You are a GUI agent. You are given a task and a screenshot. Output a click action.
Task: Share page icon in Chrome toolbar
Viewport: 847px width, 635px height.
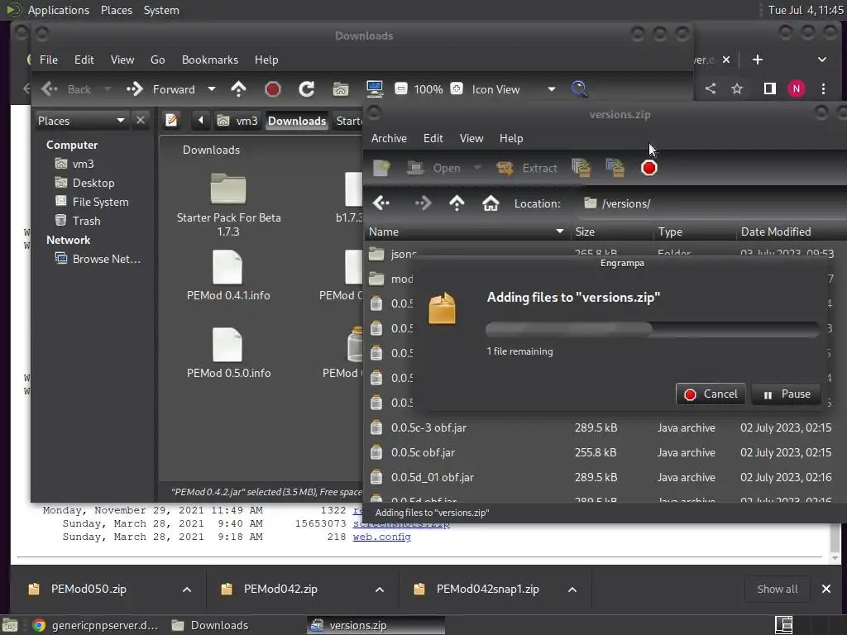click(711, 88)
